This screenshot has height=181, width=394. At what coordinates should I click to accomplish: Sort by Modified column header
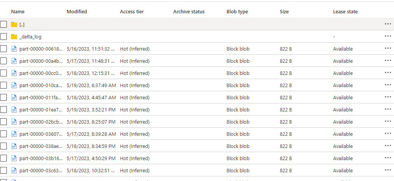tap(77, 12)
